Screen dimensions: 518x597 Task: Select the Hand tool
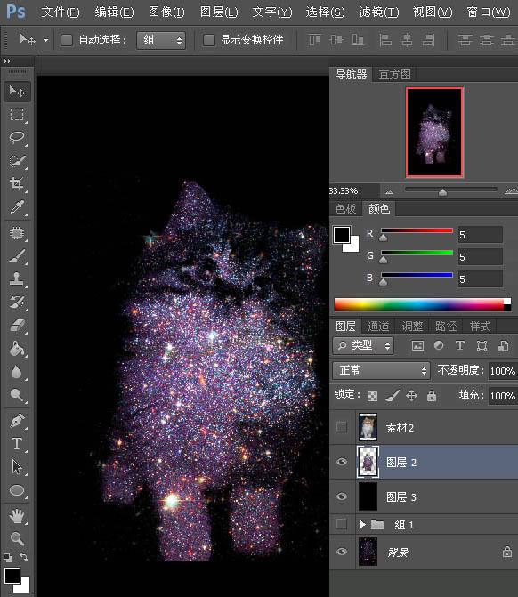[x=17, y=516]
